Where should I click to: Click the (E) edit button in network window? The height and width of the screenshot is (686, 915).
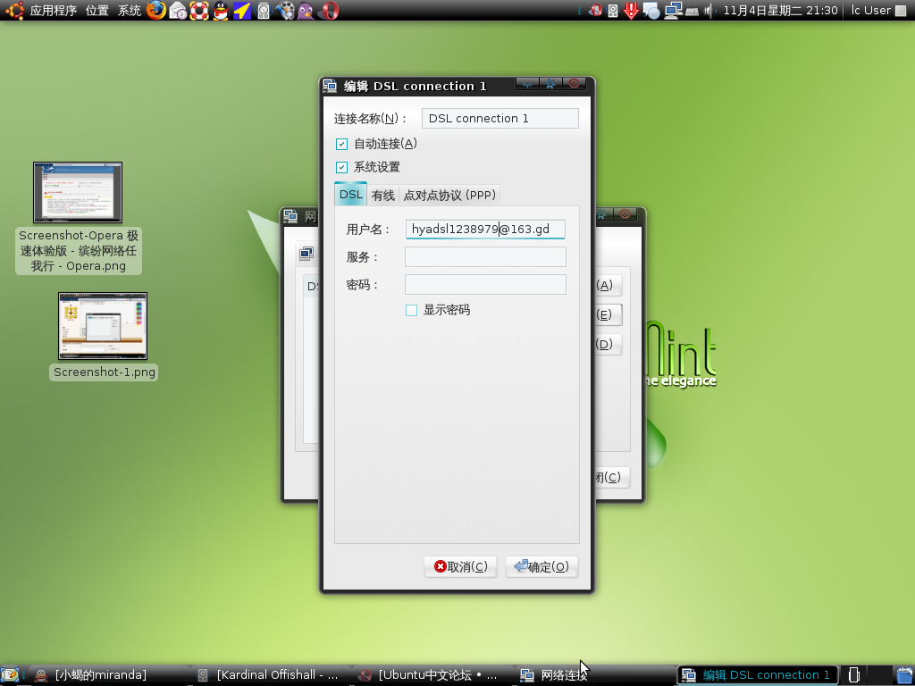point(608,315)
